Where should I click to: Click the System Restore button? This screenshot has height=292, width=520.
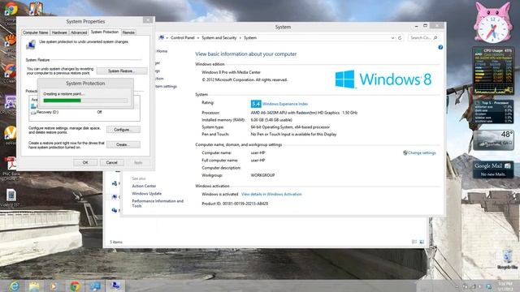pos(122,71)
